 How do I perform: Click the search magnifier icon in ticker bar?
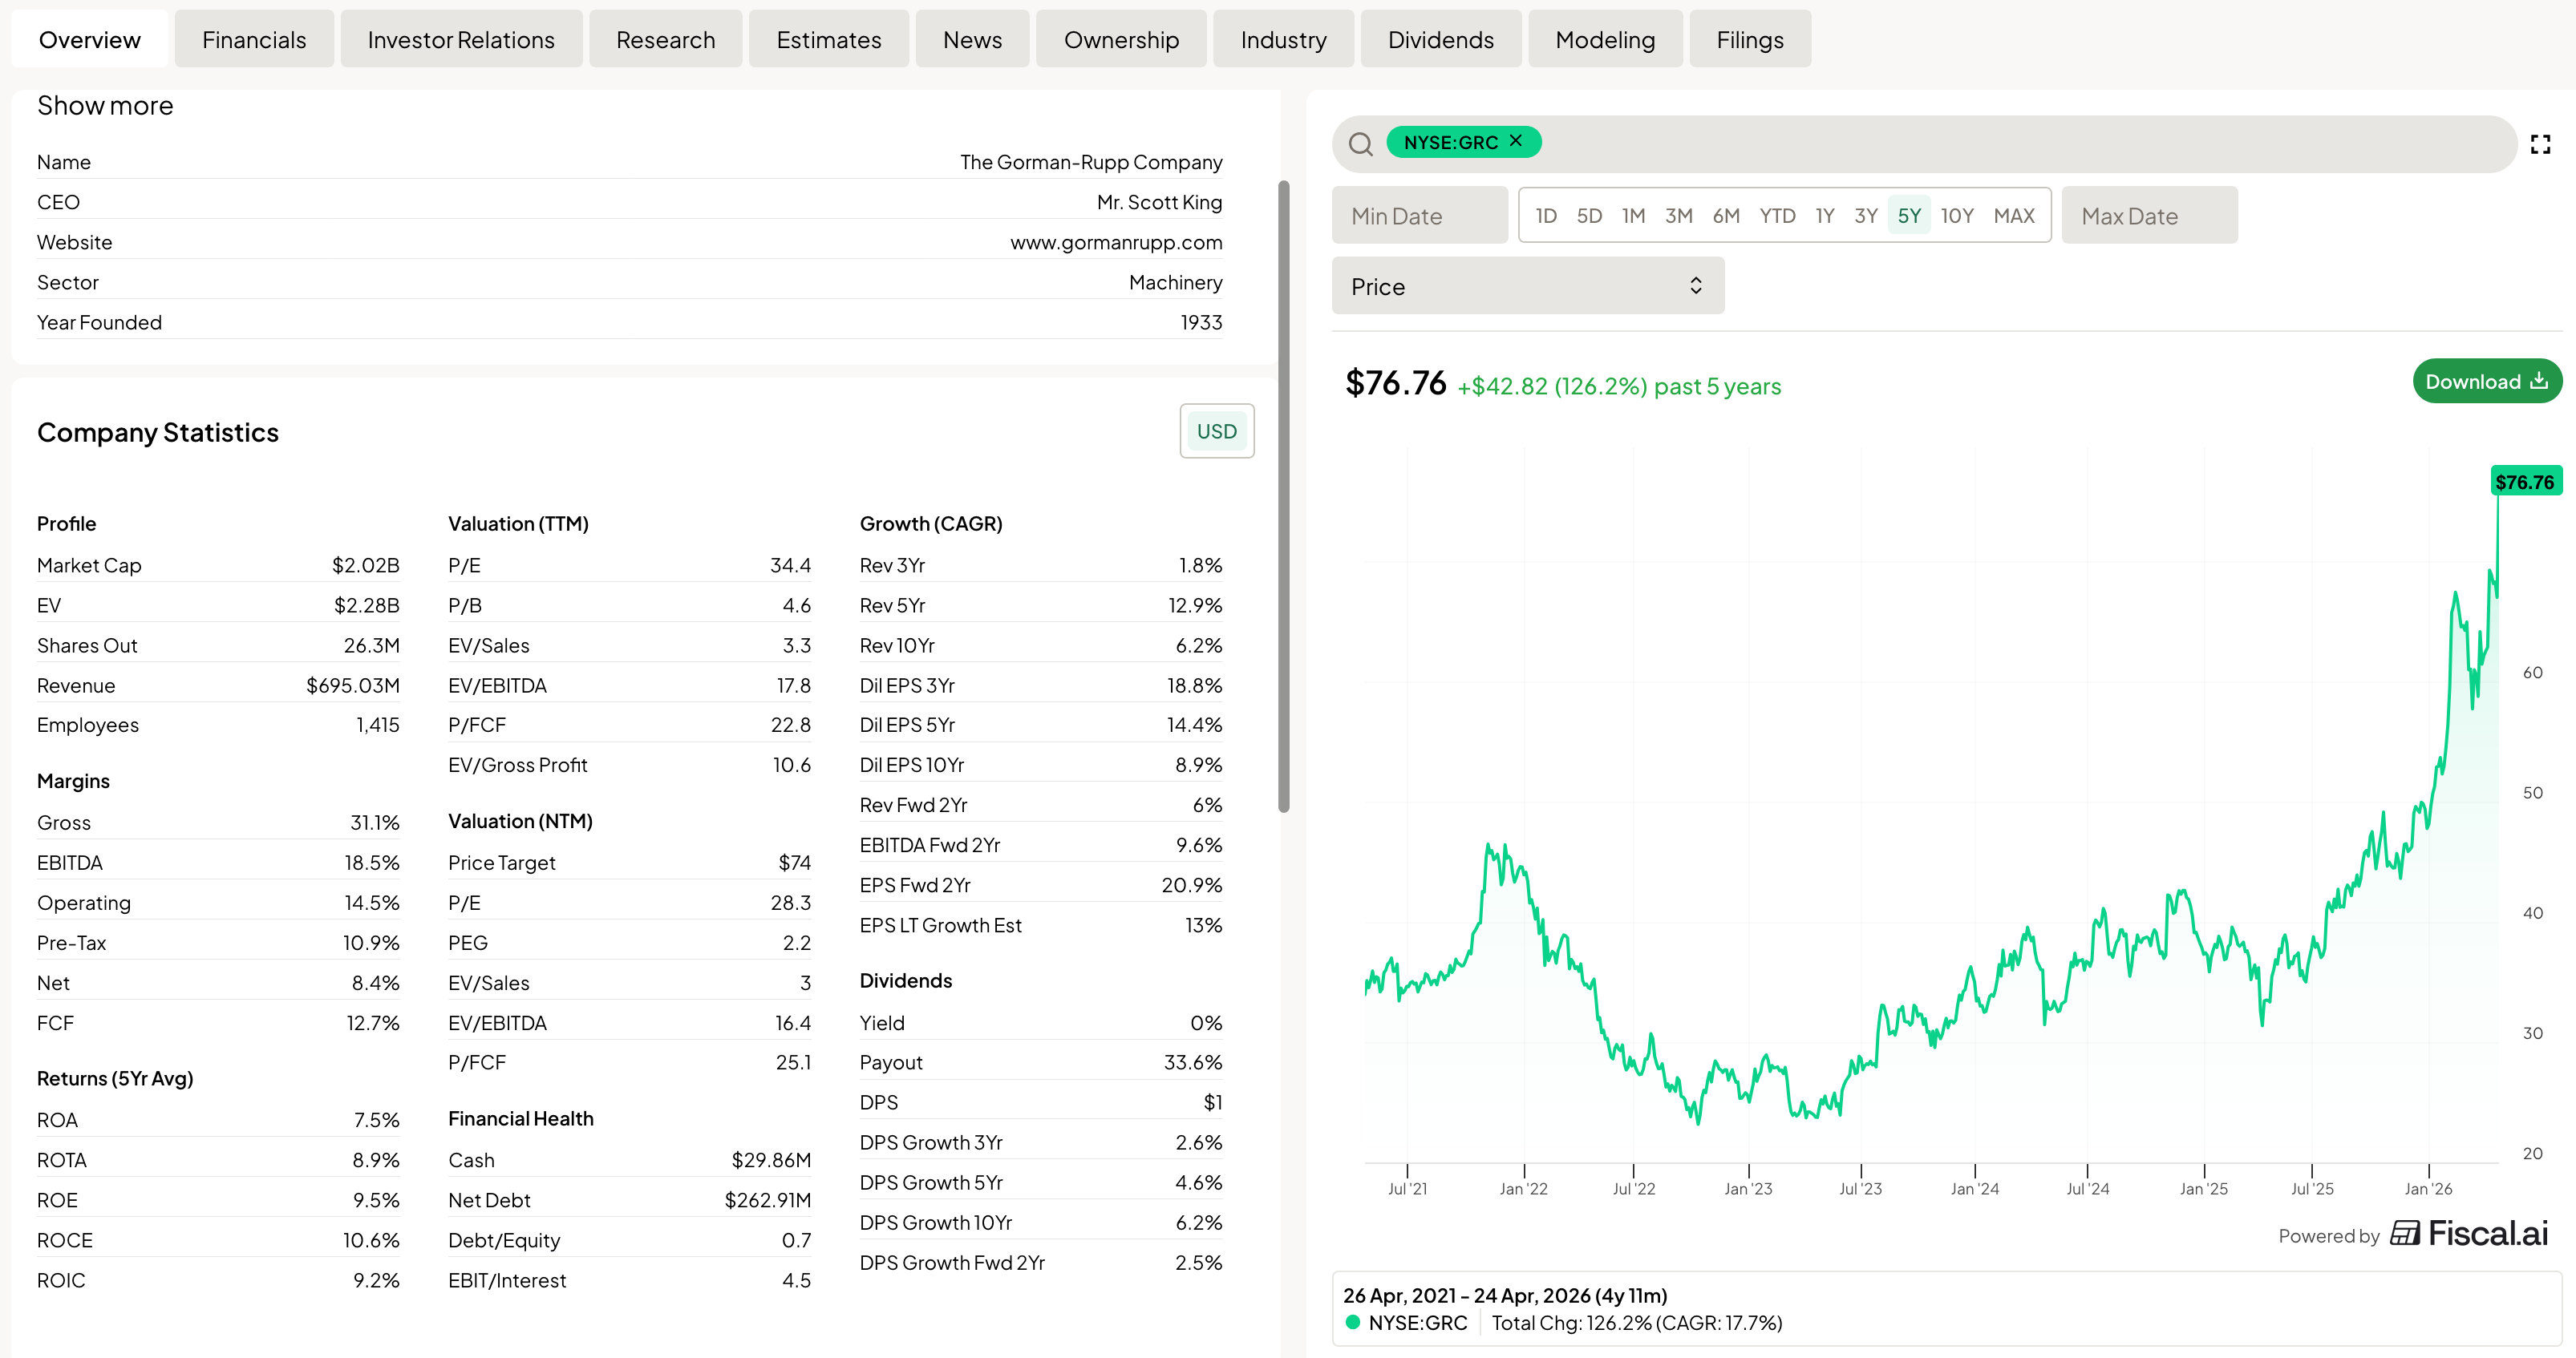pos(1360,143)
